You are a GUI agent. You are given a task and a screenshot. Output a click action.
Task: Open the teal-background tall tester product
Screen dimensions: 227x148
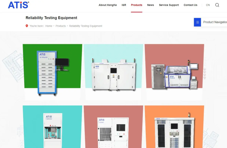coord(53,127)
